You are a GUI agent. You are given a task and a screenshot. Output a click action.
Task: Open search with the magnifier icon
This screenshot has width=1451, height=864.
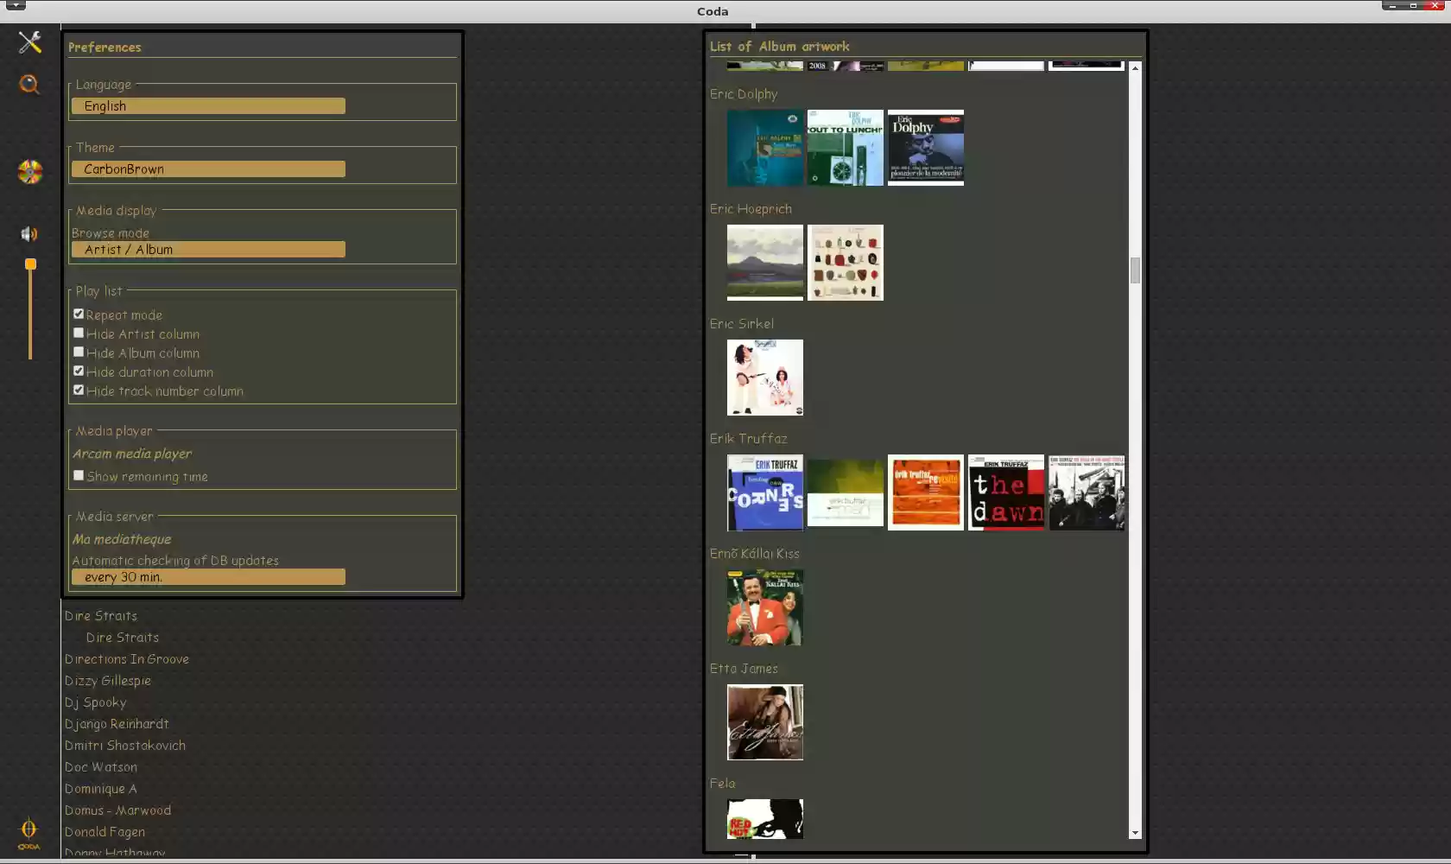click(x=29, y=85)
